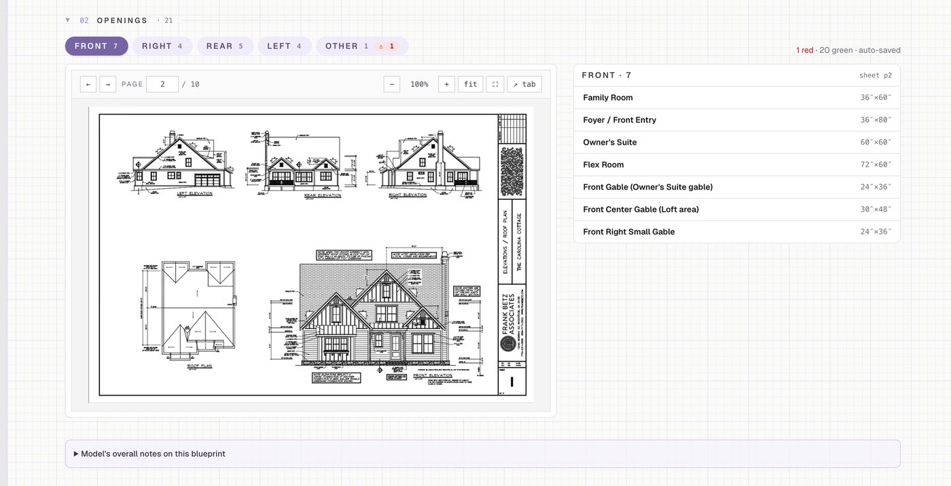Fit the blueprint to the viewer
This screenshot has width=951, height=486.
[471, 84]
